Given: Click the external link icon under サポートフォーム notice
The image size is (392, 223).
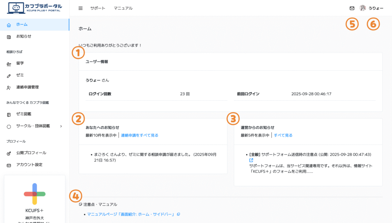Looking at the screenshot, I should tap(251, 160).
